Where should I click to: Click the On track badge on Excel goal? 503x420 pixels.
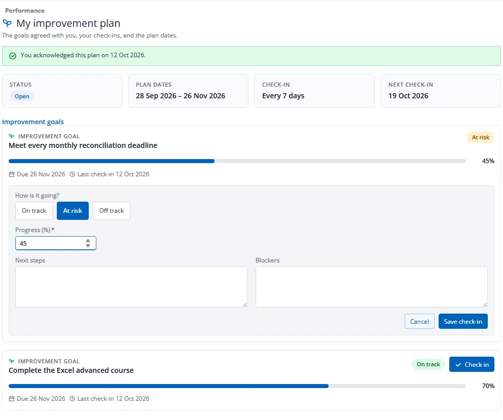click(428, 364)
